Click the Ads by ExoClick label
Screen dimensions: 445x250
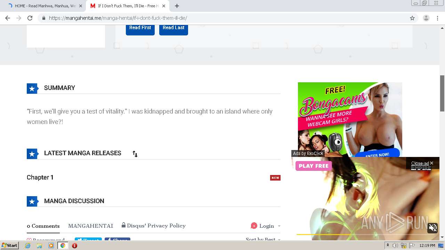coord(308,153)
